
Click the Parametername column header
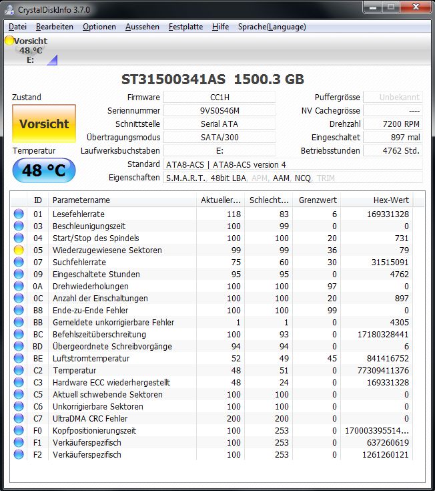coord(122,200)
